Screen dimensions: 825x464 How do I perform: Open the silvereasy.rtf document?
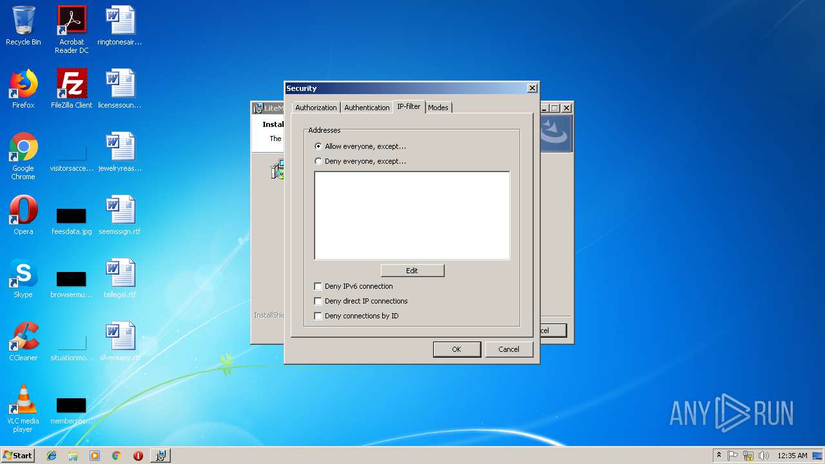click(x=120, y=342)
